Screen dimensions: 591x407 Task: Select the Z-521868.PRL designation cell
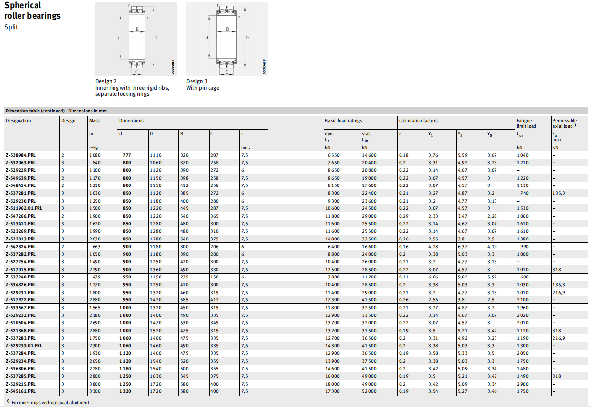point(20,331)
